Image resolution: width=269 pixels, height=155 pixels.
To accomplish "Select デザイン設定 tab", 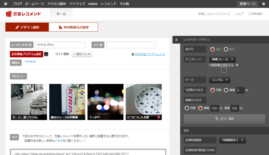I will coord(27,27).
